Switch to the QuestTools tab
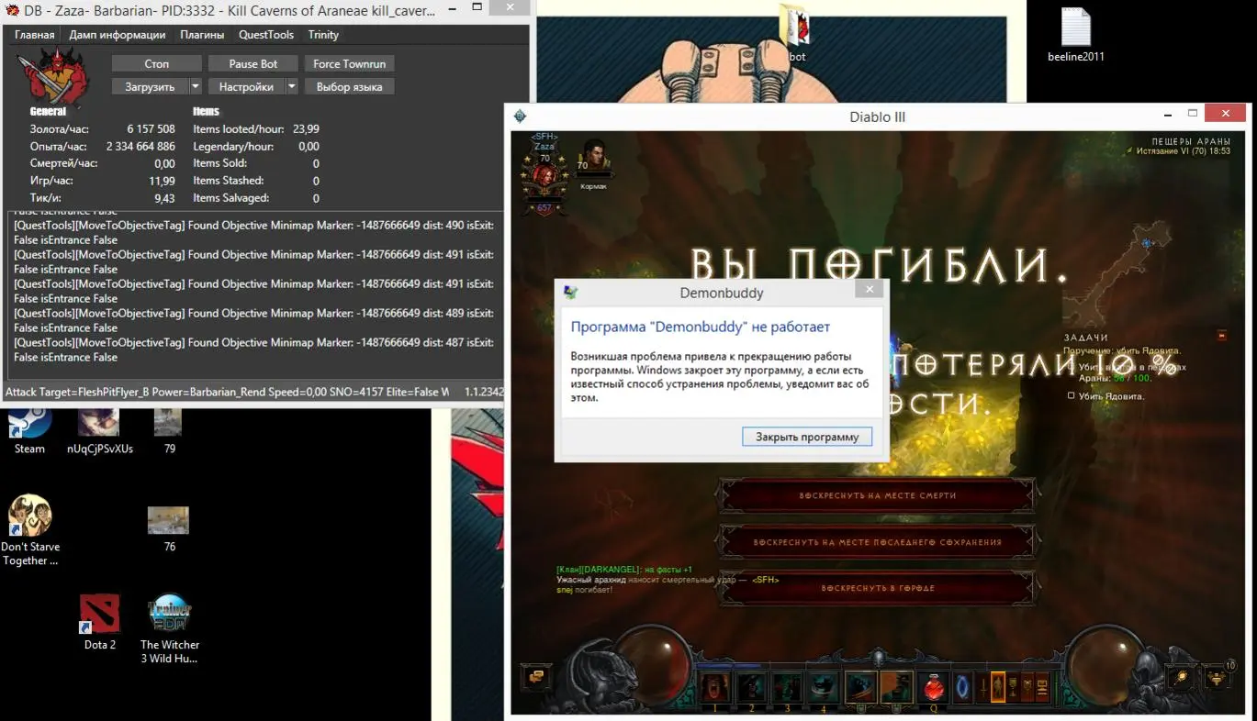Viewport: 1257px width, 721px height. (x=265, y=35)
